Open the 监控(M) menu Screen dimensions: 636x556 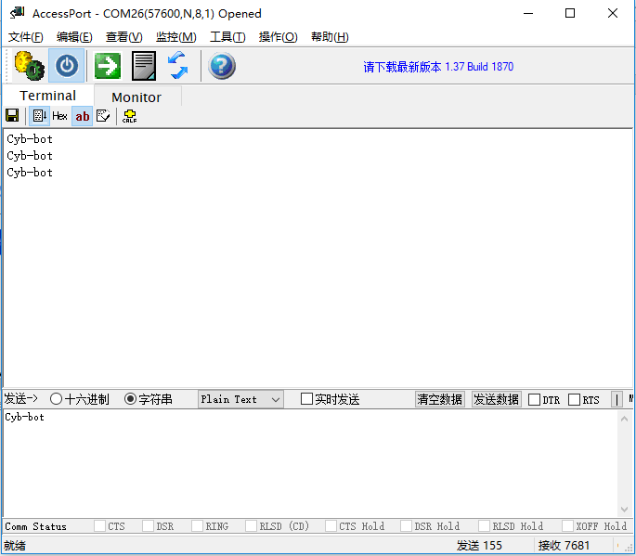pyautogui.click(x=176, y=37)
